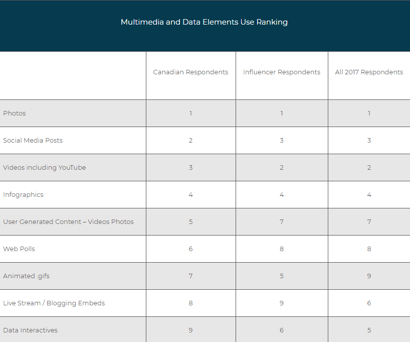Select the All 2017 Respondents column header

point(369,72)
